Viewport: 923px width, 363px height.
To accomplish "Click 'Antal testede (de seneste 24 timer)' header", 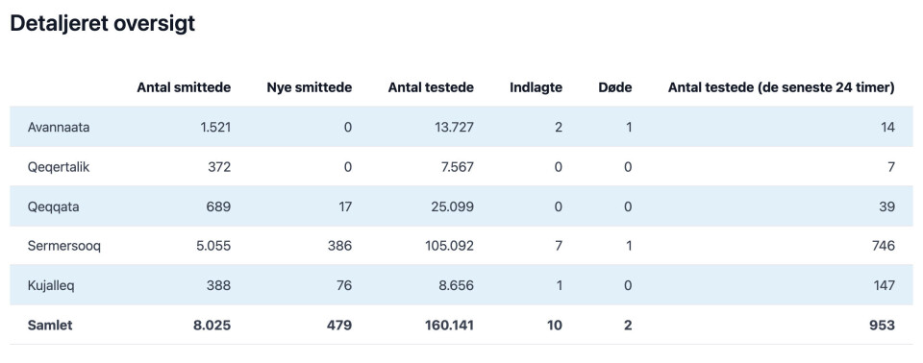I will pyautogui.click(x=781, y=87).
